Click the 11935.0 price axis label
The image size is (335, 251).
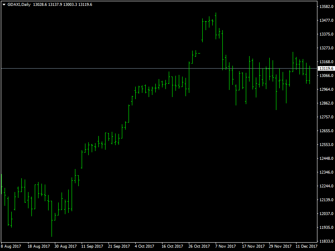326,228
